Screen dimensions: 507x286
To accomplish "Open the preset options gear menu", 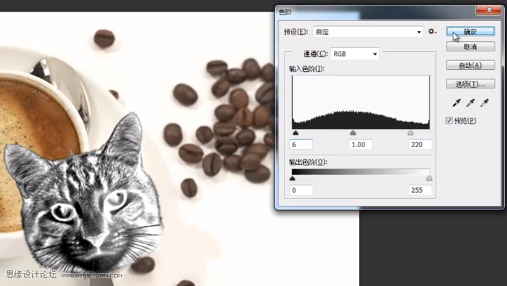I will click(x=432, y=31).
